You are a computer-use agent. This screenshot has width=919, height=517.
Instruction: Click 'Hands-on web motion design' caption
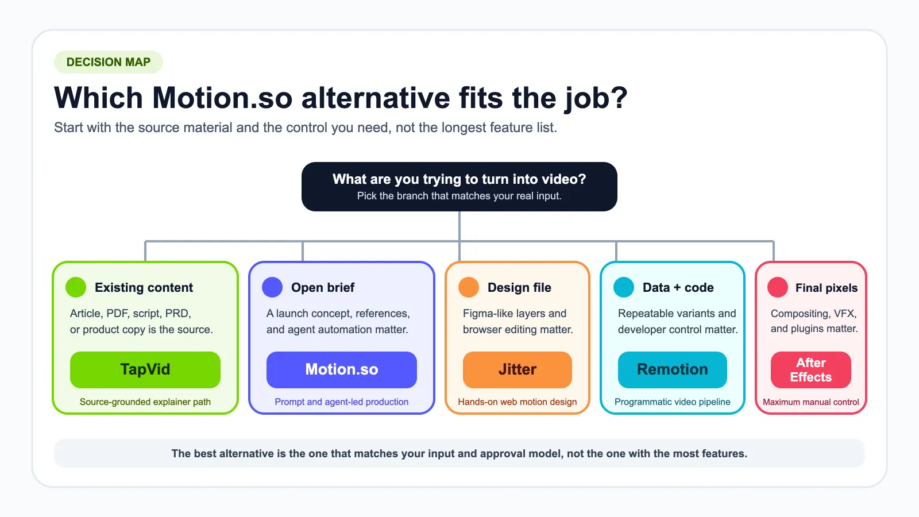tap(518, 402)
